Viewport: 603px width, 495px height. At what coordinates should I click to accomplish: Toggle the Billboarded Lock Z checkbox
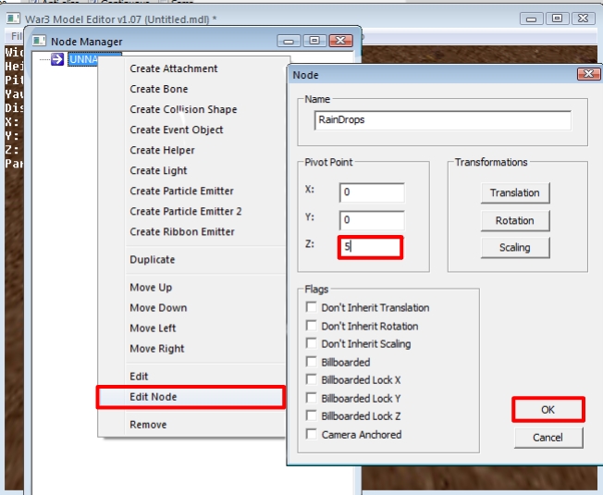pos(311,415)
